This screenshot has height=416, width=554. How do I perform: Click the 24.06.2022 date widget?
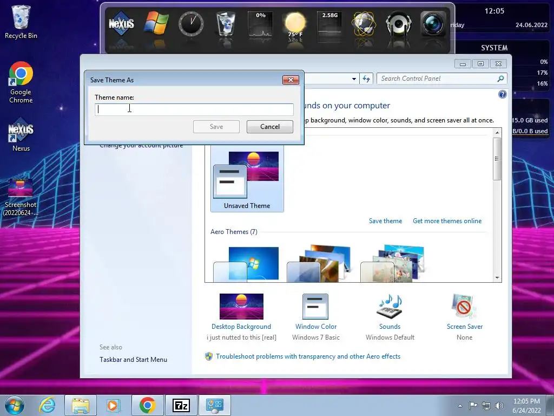tap(531, 25)
